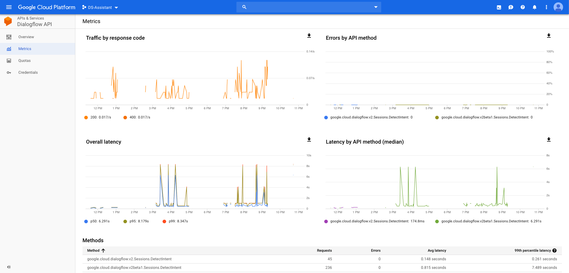Open Credentials in sidebar
This screenshot has width=569, height=273.
click(38, 73)
